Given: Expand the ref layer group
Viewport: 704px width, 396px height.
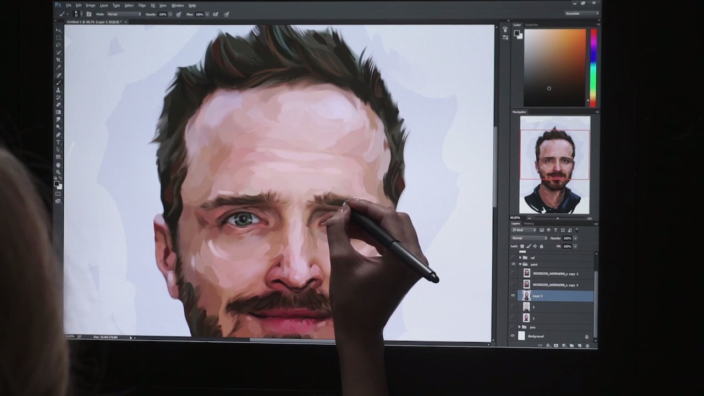Looking at the screenshot, I should coord(520,257).
